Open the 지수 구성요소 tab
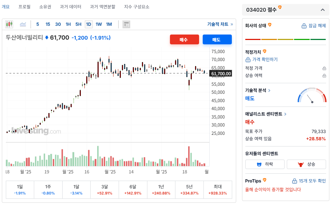 click(x=136, y=7)
